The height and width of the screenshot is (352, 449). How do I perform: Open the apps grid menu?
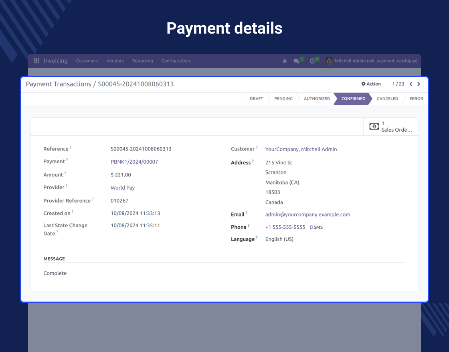click(x=36, y=61)
